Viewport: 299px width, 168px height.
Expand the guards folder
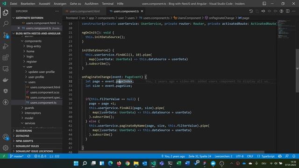click(x=29, y=108)
